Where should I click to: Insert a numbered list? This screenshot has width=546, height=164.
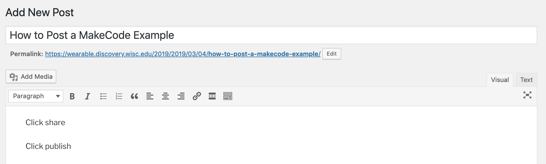tap(119, 96)
